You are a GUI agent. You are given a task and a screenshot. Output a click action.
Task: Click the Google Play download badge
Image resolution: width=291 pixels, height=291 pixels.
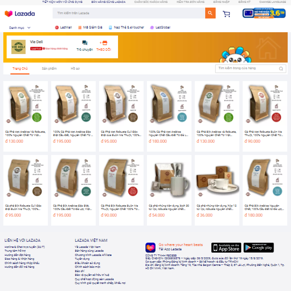click(258, 247)
